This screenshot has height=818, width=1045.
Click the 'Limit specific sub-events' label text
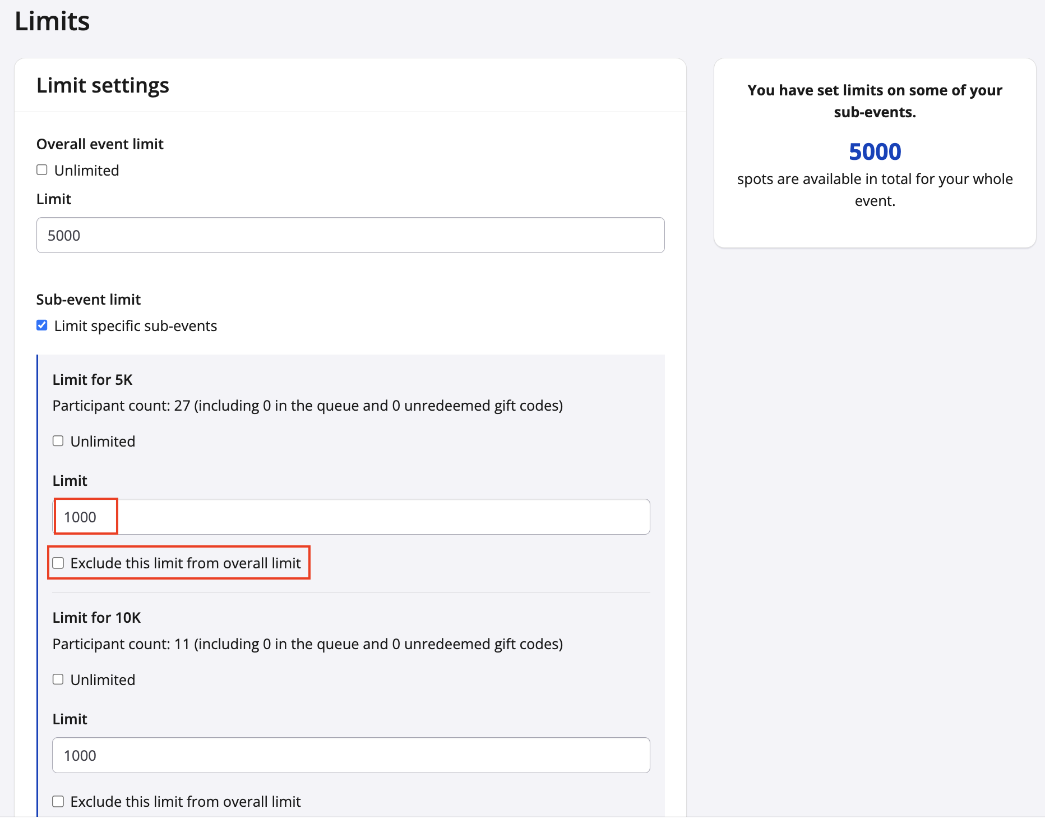(135, 326)
